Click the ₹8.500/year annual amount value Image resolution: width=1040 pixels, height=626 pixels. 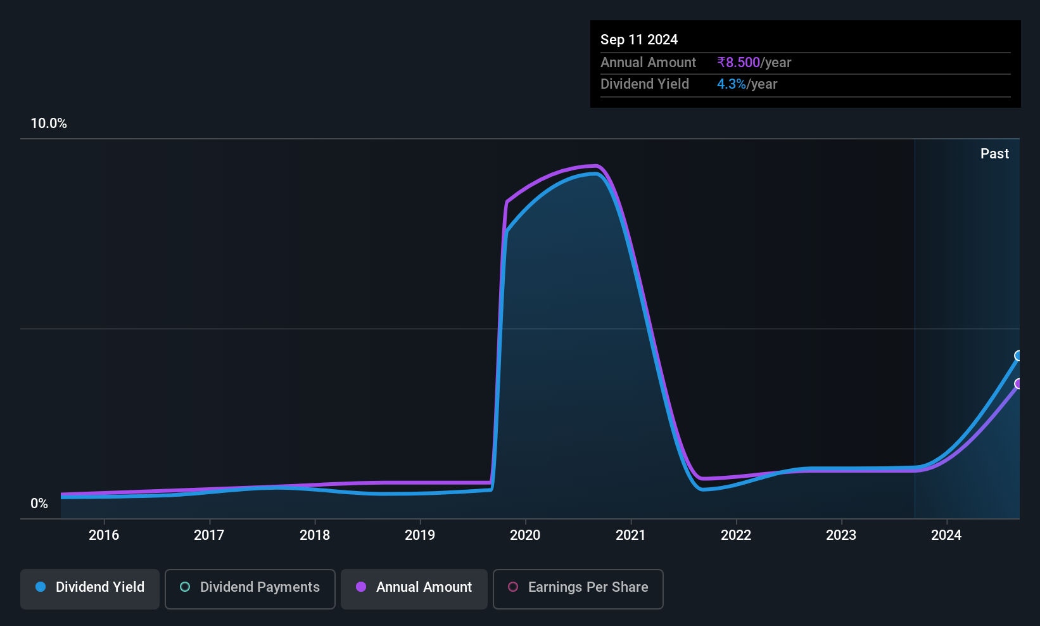[x=754, y=63]
